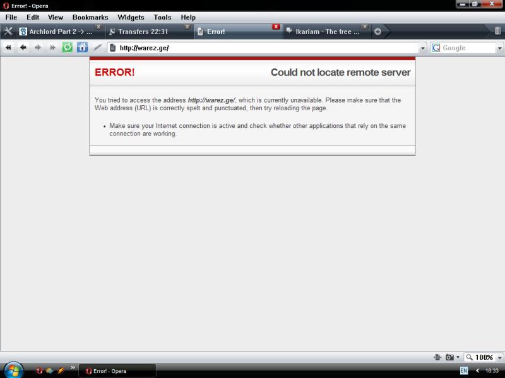Launch Opera from quick launch
Screen dimensions: 505x378
tap(39, 370)
